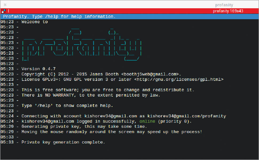Screen dimensions: 259x160
Task: Close the profanity window with X button
Action: pos(5,5)
